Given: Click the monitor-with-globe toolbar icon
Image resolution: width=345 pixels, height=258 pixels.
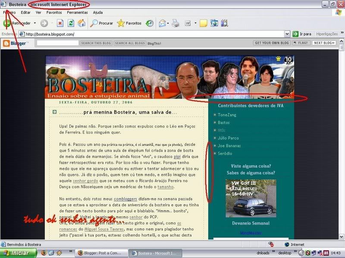Looking at the screenshot, I should point(214,23).
